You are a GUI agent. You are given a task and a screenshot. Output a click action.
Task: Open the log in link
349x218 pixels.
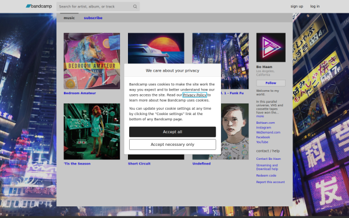(315, 6)
